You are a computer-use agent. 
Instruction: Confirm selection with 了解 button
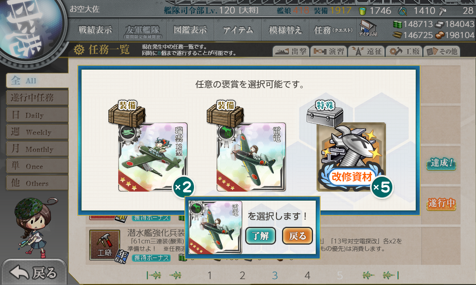[x=260, y=236]
